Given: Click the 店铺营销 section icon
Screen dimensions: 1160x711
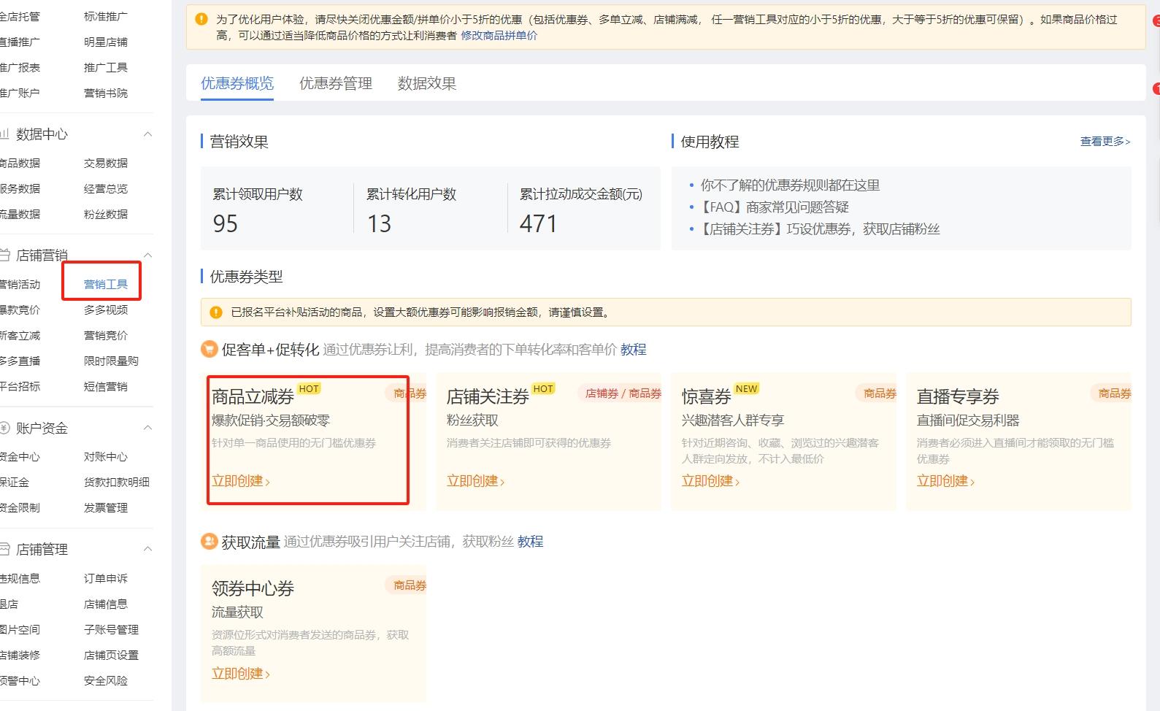Looking at the screenshot, I should (x=4, y=255).
